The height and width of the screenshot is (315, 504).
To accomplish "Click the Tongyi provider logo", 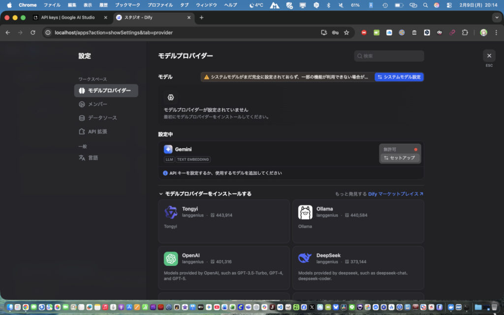I will (x=171, y=212).
